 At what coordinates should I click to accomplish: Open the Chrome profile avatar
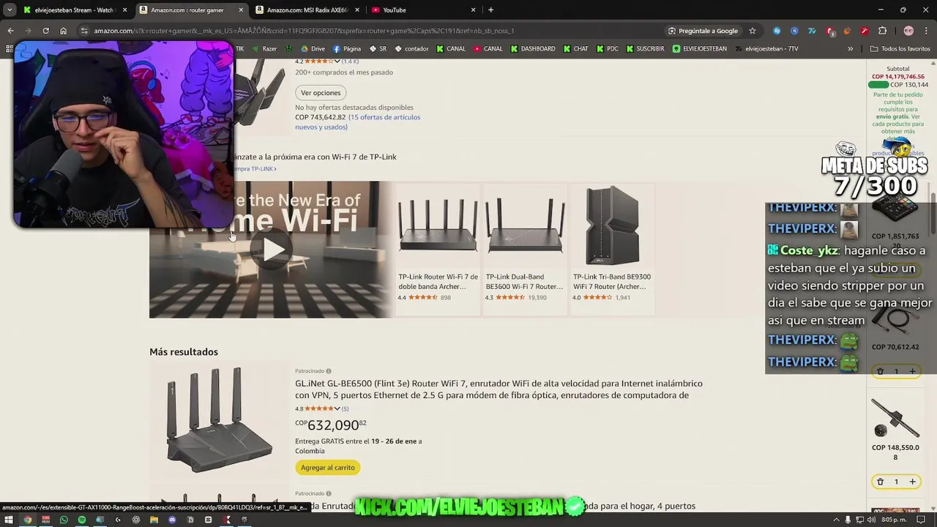point(908,31)
